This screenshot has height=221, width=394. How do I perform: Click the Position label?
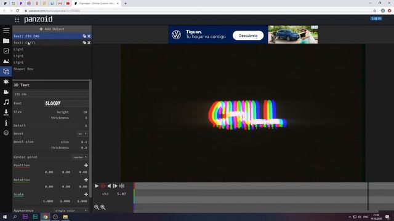22,165
